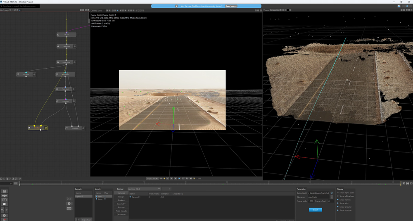Toggle Show all trackers option
Image resolution: width=413 pixels, height=221 pixels.
pyautogui.click(x=338, y=196)
